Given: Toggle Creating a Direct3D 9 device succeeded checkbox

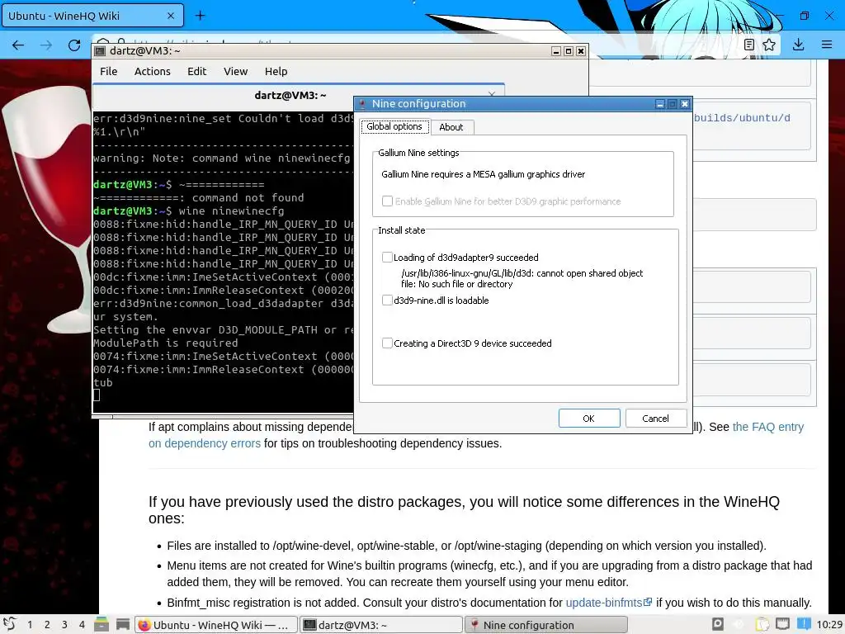Looking at the screenshot, I should [387, 343].
